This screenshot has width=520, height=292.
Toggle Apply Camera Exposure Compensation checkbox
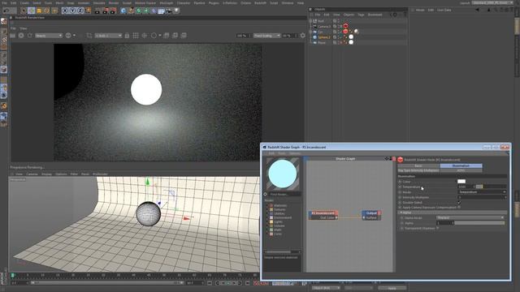coord(459,208)
